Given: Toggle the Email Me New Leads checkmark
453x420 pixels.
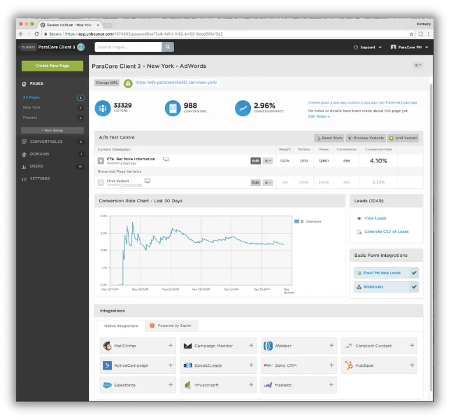Looking at the screenshot, I should [414, 273].
